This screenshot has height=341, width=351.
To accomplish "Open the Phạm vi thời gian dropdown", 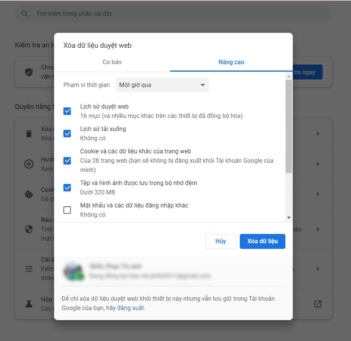I will (x=162, y=85).
